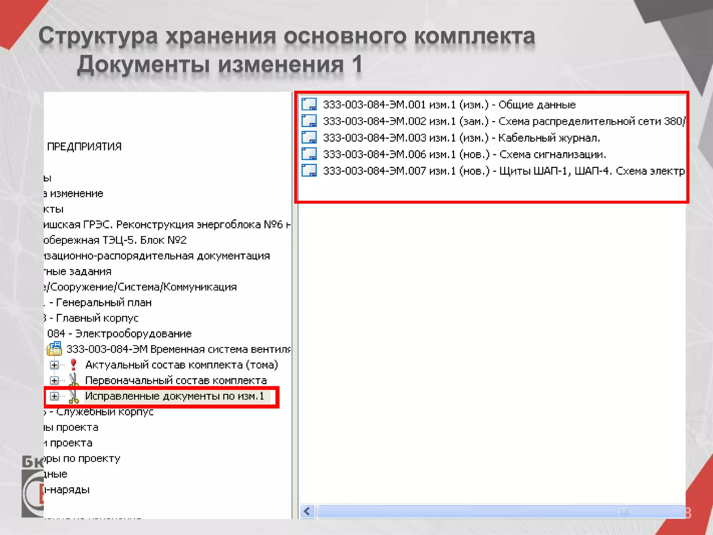Click document icon for 333-003-084-ЭМ.002 row
Image resolution: width=713 pixels, height=535 pixels.
point(309,121)
